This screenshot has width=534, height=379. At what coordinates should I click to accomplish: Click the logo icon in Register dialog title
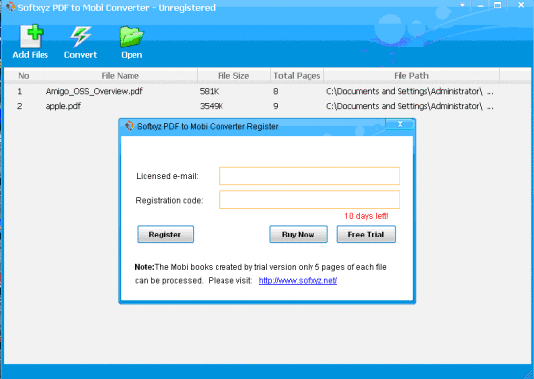click(x=130, y=126)
